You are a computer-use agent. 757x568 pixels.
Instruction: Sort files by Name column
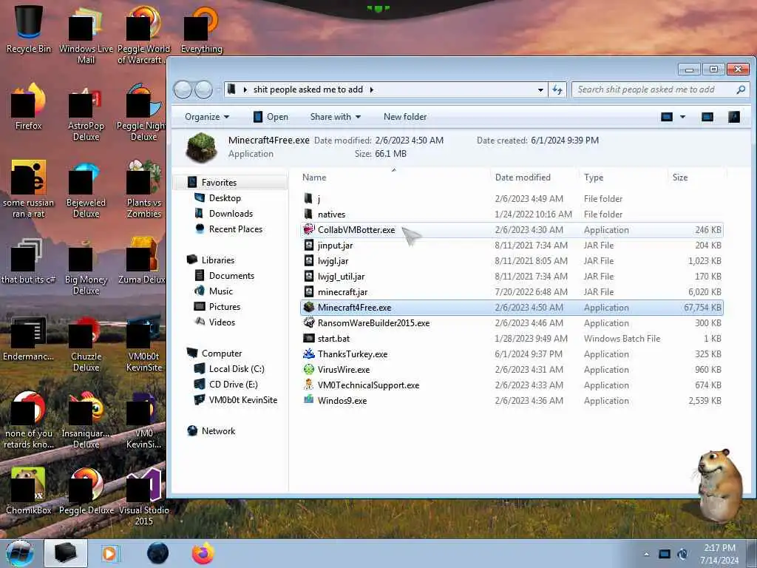pos(394,177)
